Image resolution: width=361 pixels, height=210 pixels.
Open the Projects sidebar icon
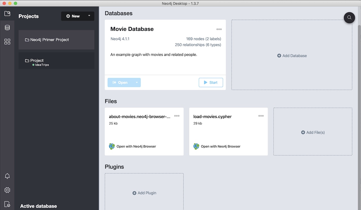[7, 13]
